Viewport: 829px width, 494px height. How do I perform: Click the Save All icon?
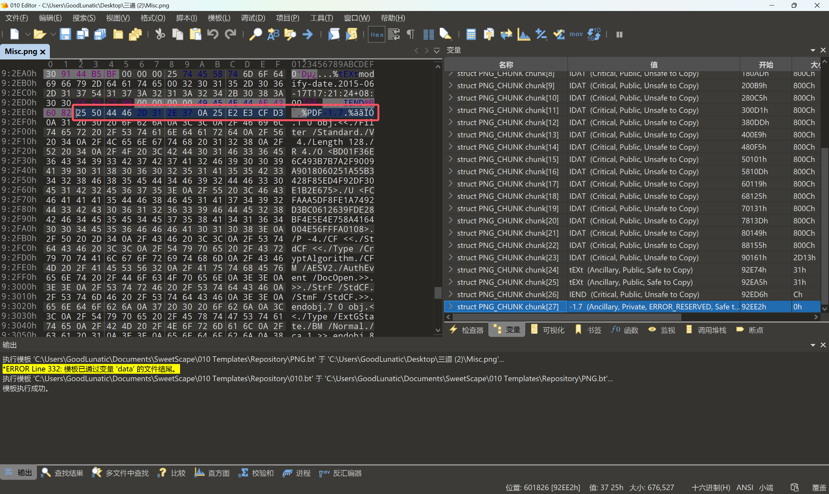pyautogui.click(x=100, y=34)
